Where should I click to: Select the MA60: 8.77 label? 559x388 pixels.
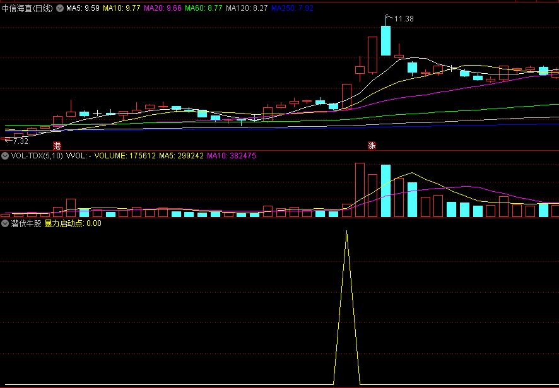tap(204, 9)
